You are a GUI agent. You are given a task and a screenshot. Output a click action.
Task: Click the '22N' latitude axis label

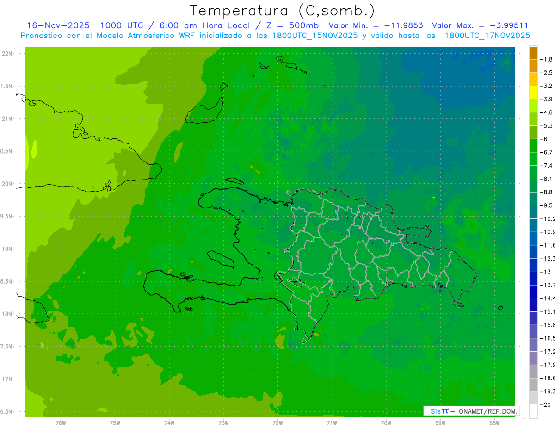[7, 54]
